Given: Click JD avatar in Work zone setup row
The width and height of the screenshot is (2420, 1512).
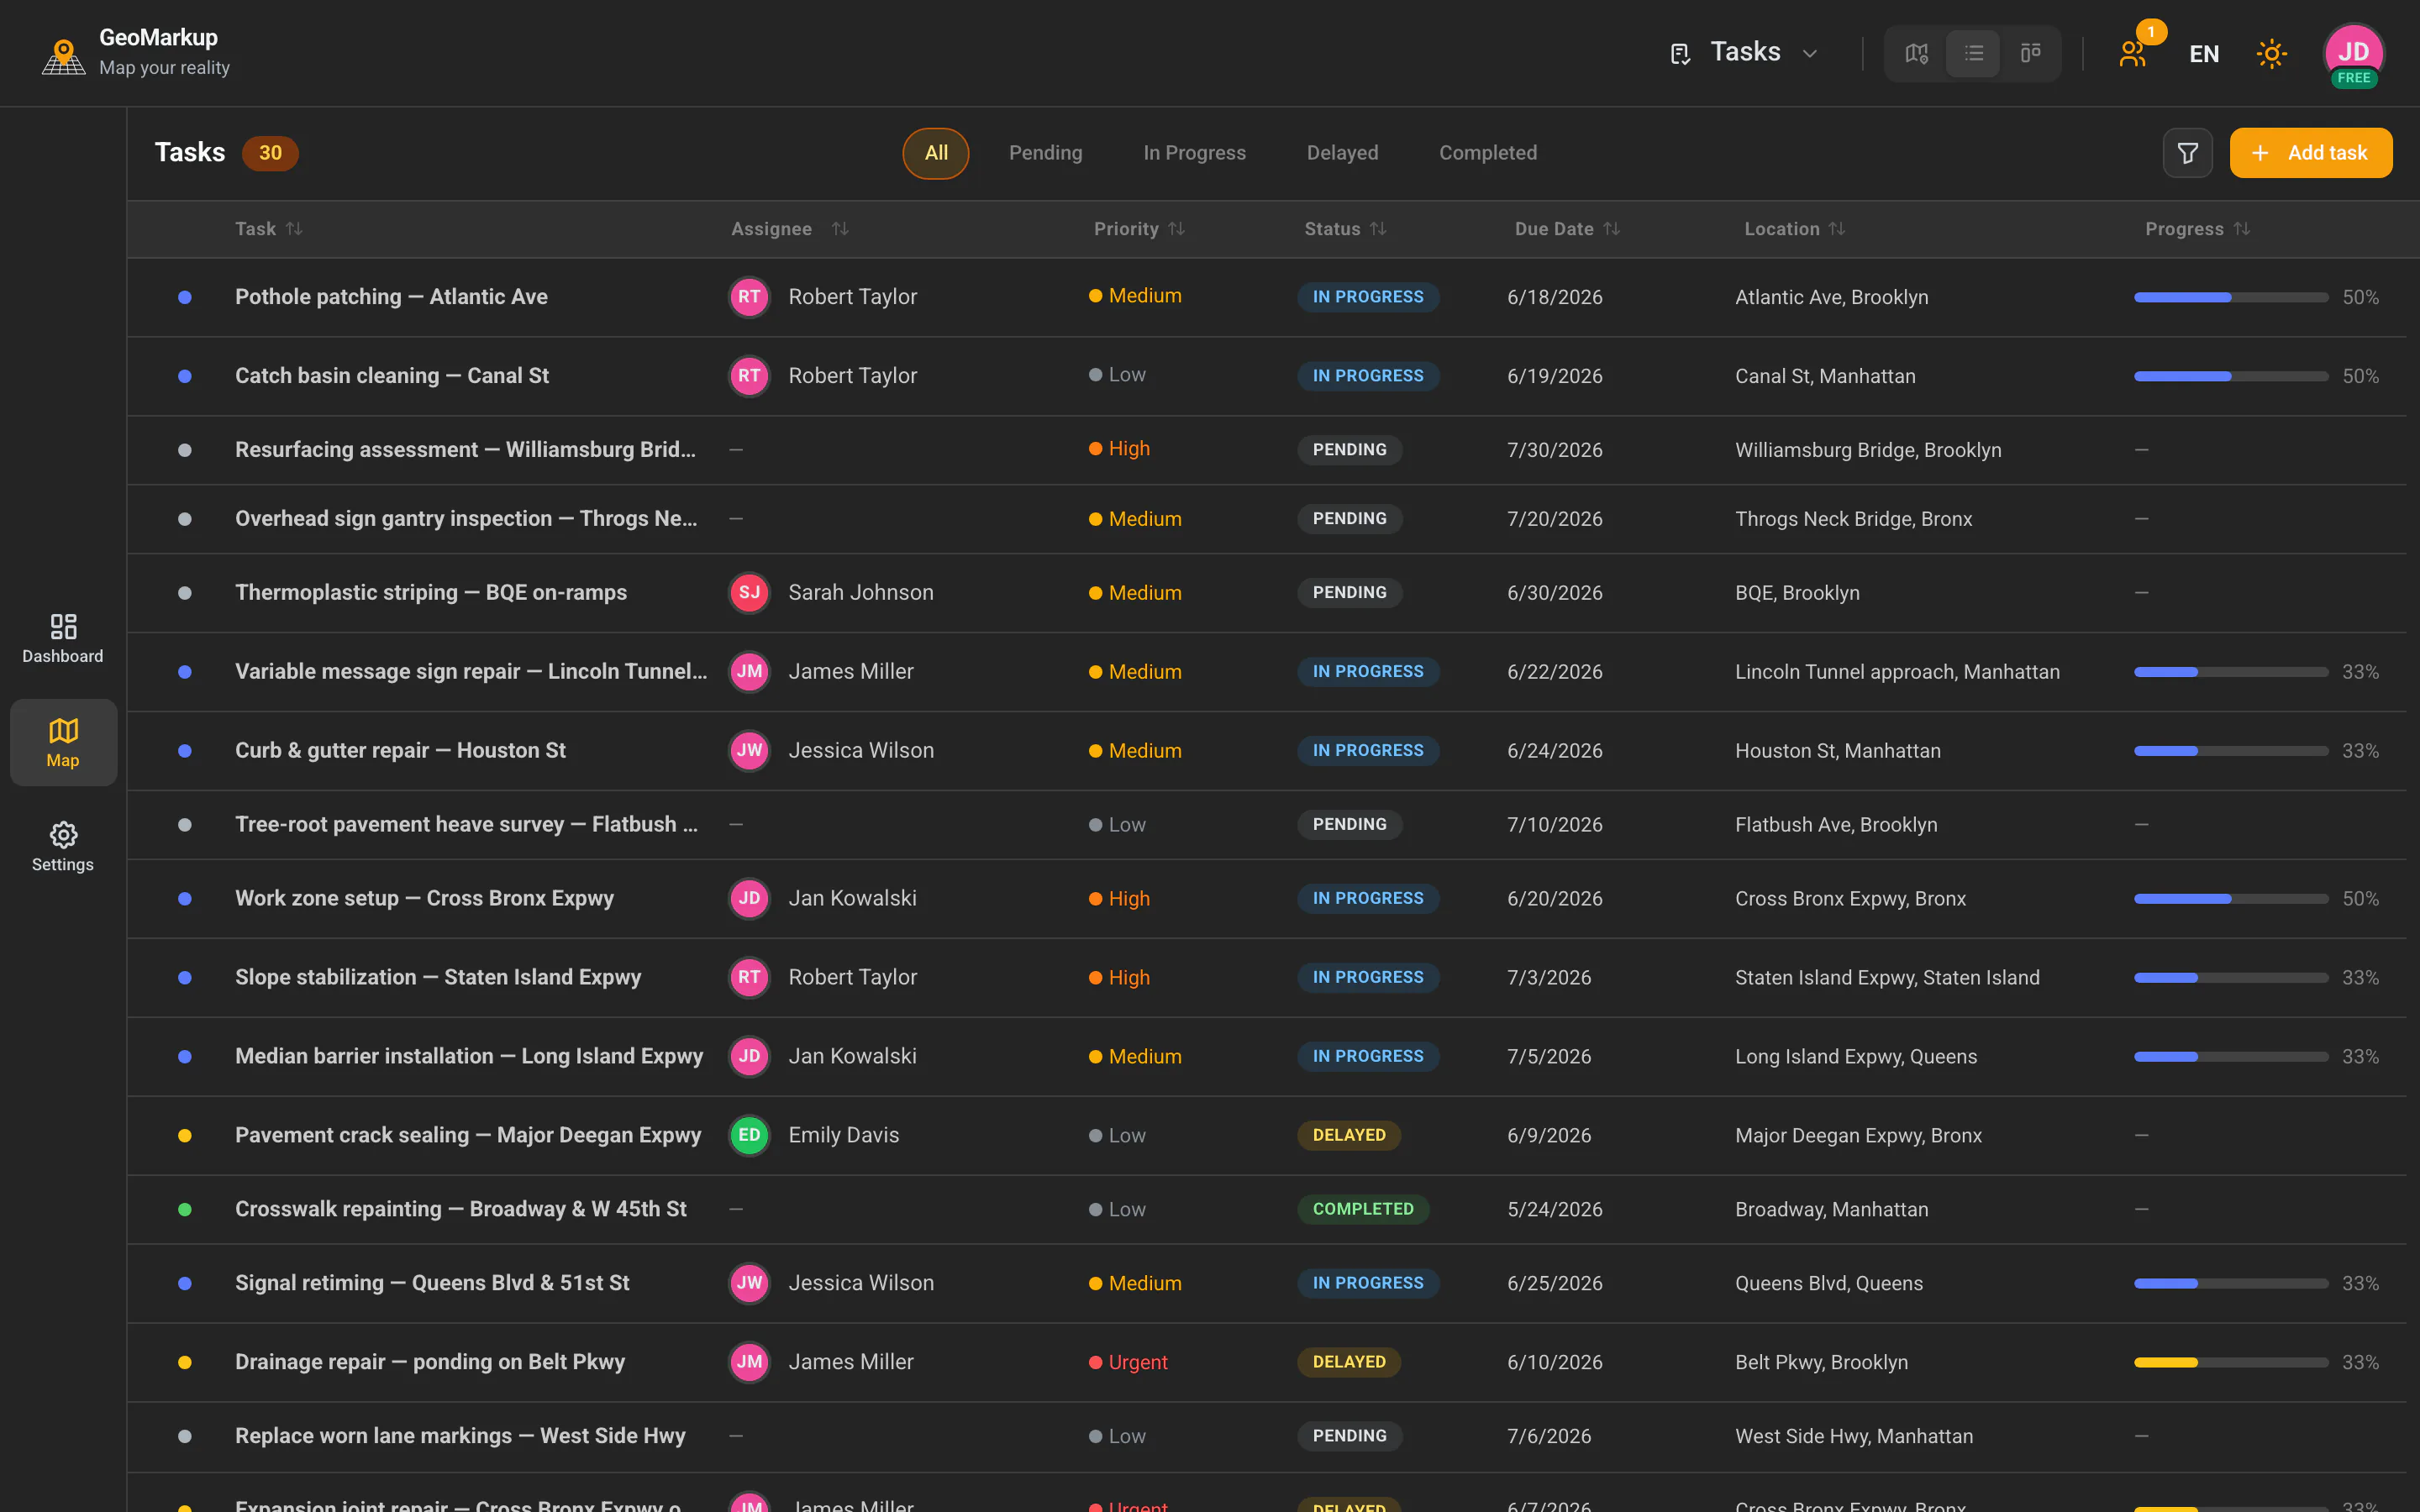Looking at the screenshot, I should [749, 898].
